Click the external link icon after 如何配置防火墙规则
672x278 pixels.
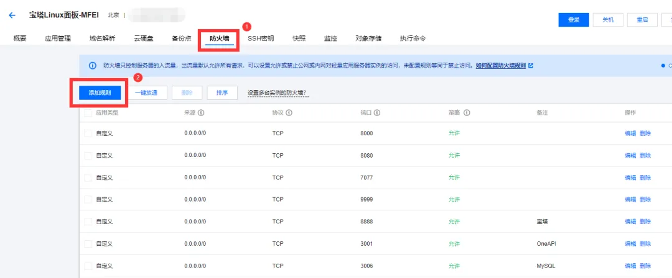pos(531,66)
